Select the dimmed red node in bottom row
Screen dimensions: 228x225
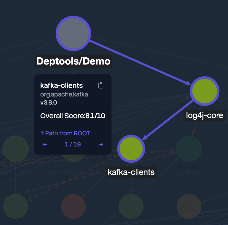point(73,206)
